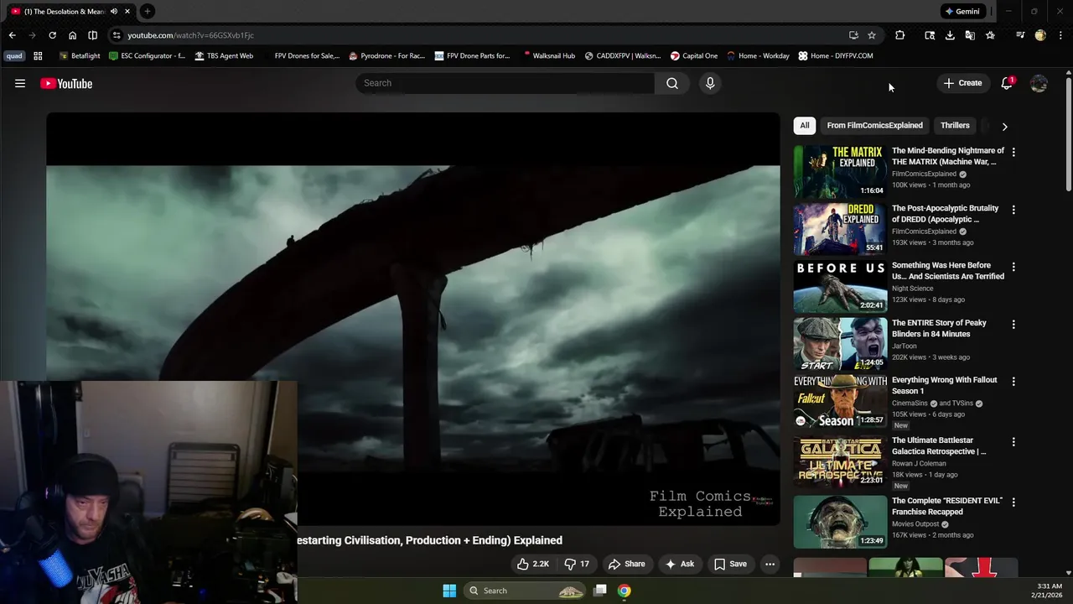Click the Ask button
1073x604 pixels.
[x=679, y=564]
